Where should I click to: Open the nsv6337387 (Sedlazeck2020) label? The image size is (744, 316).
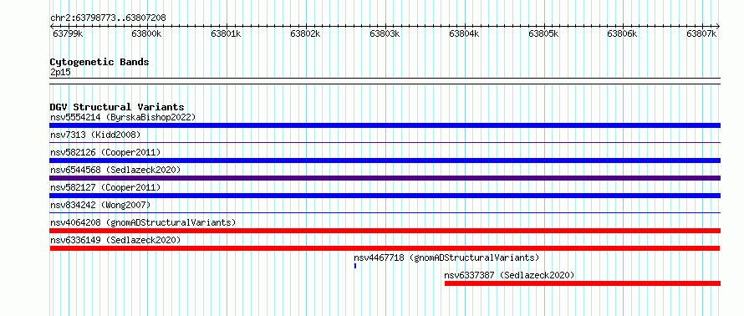[x=509, y=275]
